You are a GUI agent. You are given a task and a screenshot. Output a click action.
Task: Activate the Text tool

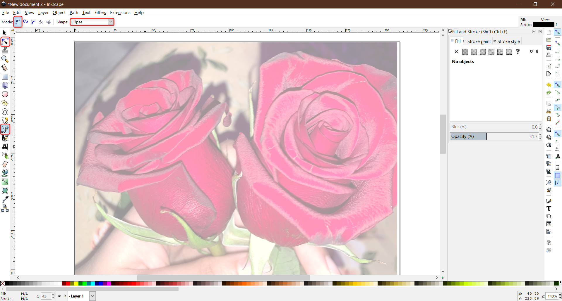[5, 147]
